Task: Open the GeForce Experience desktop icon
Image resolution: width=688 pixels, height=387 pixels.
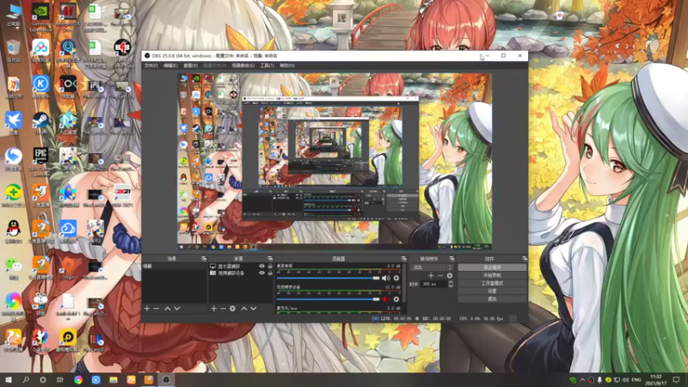Action: coord(40,17)
